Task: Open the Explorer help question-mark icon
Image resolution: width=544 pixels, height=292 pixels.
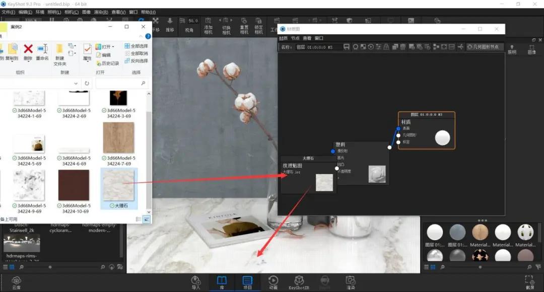Action: point(148,36)
